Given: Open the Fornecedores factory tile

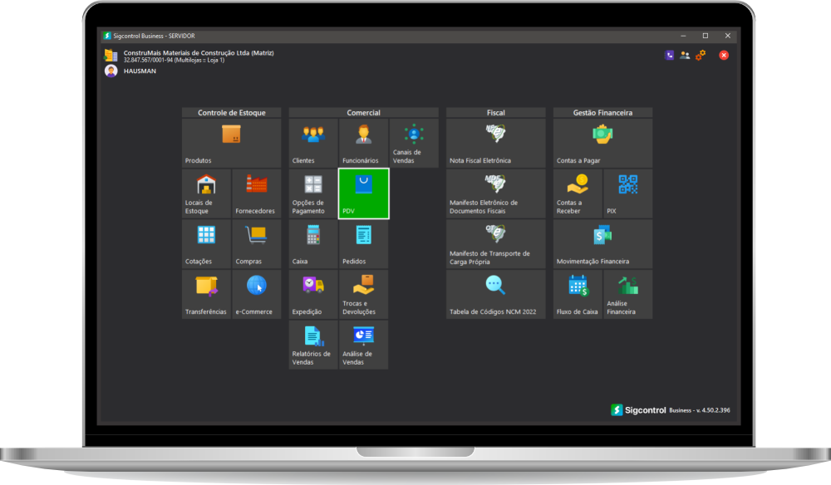Looking at the screenshot, I should pos(256,194).
